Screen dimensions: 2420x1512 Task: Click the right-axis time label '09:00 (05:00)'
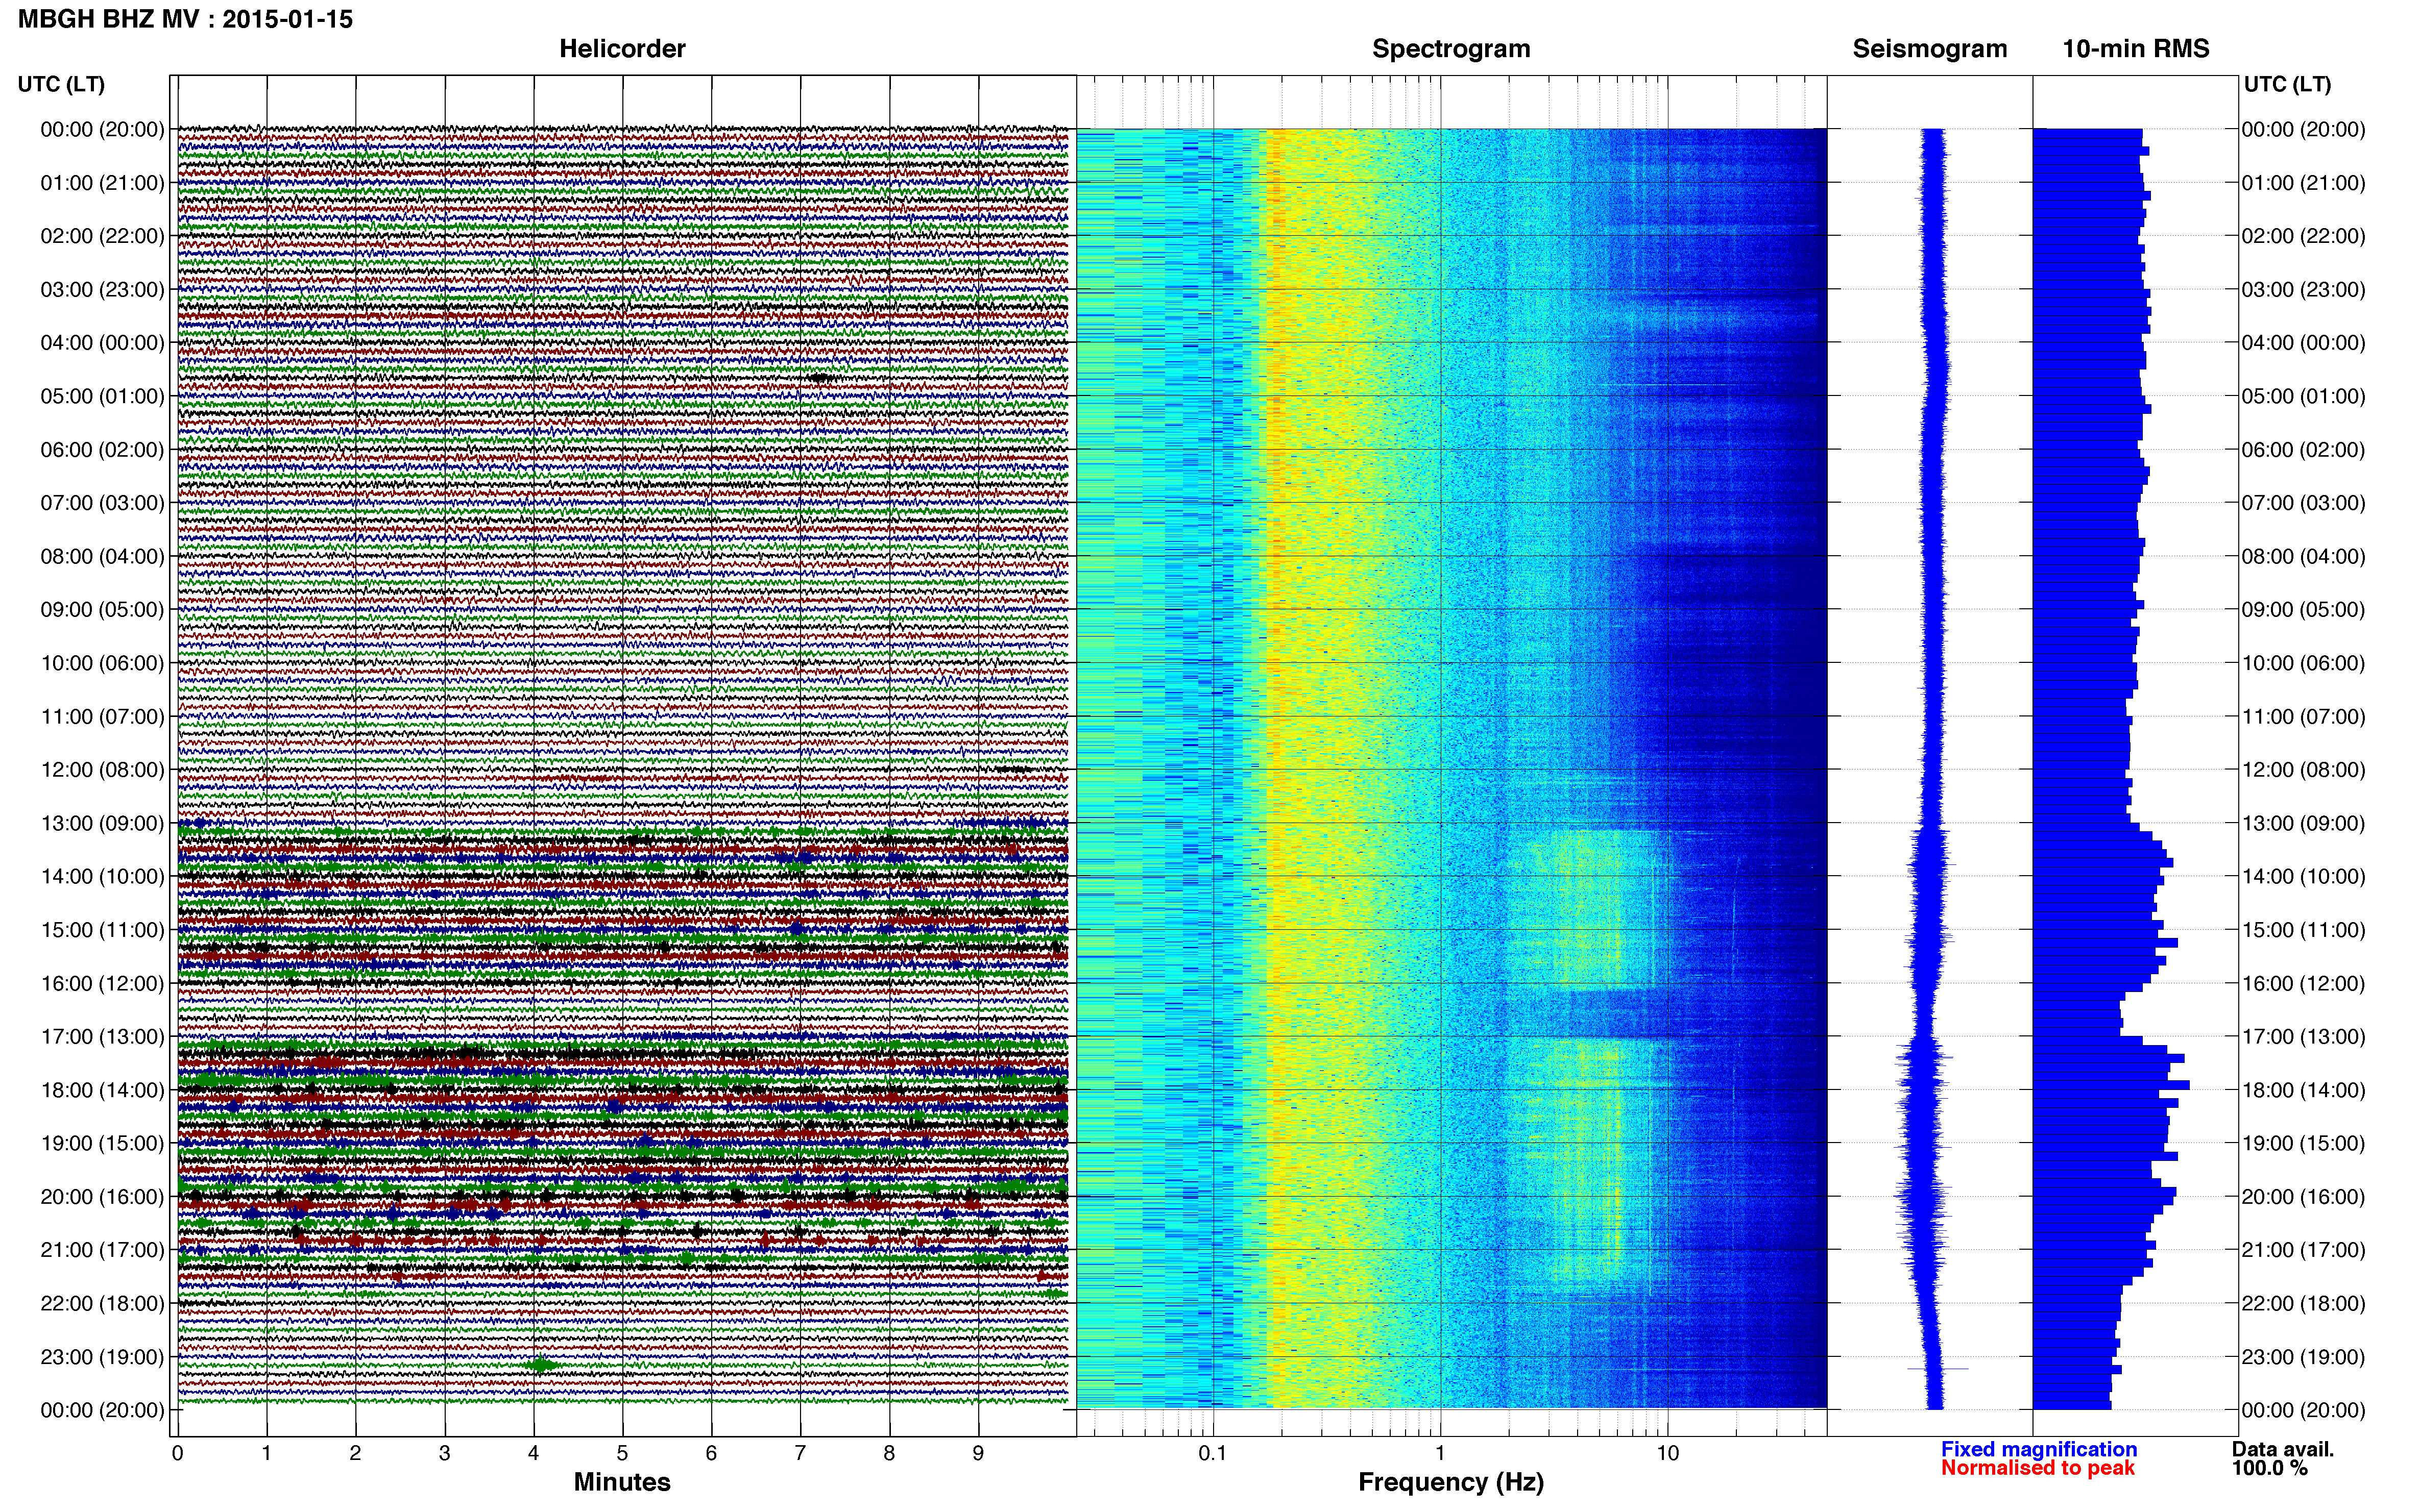pyautogui.click(x=2303, y=610)
